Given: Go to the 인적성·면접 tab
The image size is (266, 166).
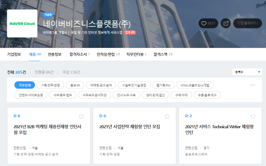Looking at the screenshot, I should point(108,54).
